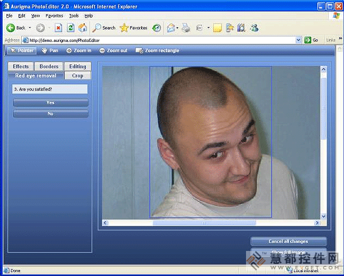This screenshot has width=344, height=276.
Task: Click the image scroll up arrow
Action: (324, 70)
